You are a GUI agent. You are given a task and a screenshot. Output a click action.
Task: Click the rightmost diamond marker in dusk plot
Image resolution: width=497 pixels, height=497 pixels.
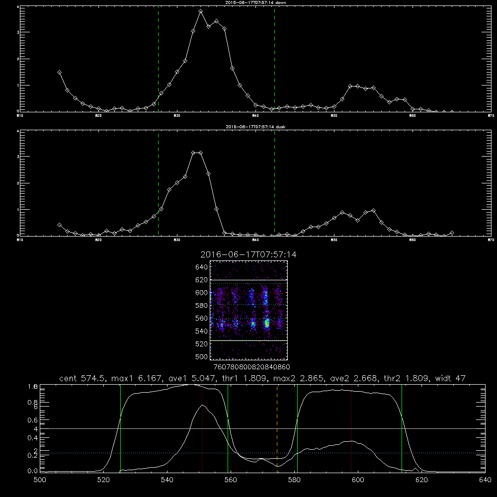coord(452,233)
